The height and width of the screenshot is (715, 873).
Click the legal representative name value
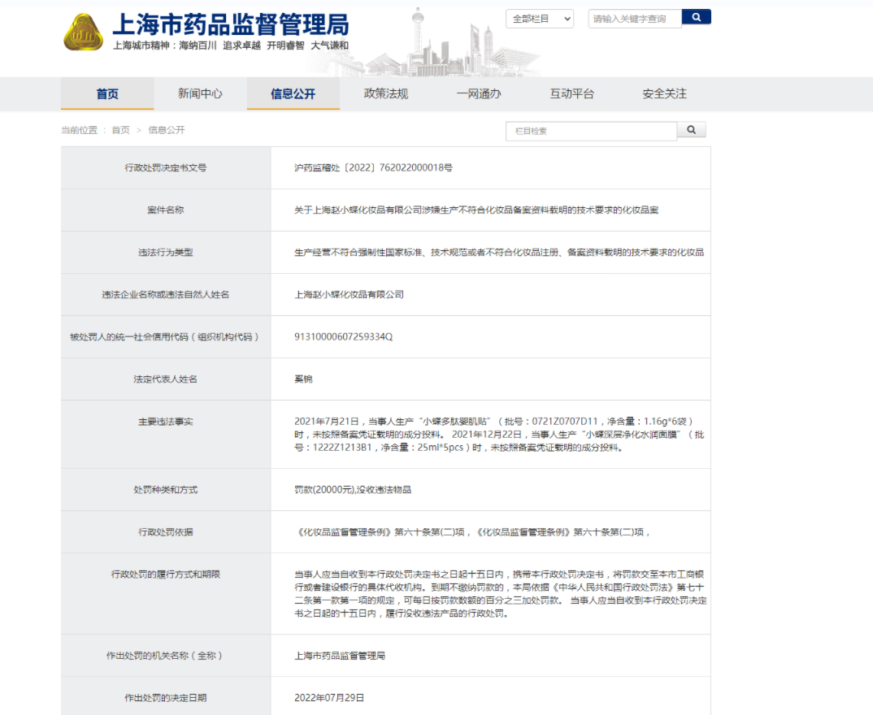click(303, 379)
